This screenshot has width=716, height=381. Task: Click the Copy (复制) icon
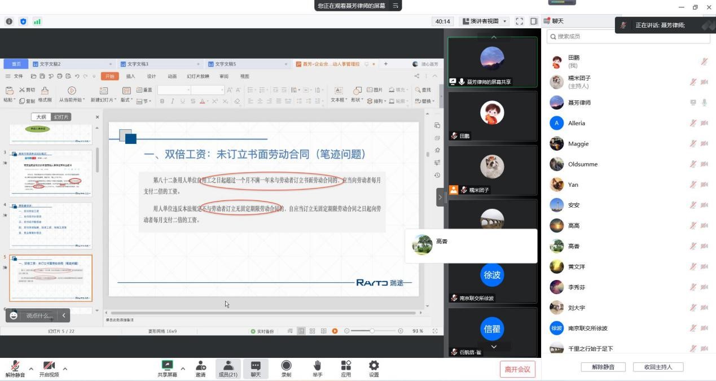pos(22,101)
